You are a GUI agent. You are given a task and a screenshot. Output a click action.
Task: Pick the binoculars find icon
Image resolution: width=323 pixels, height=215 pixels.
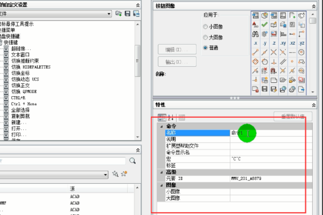(x=255, y=34)
